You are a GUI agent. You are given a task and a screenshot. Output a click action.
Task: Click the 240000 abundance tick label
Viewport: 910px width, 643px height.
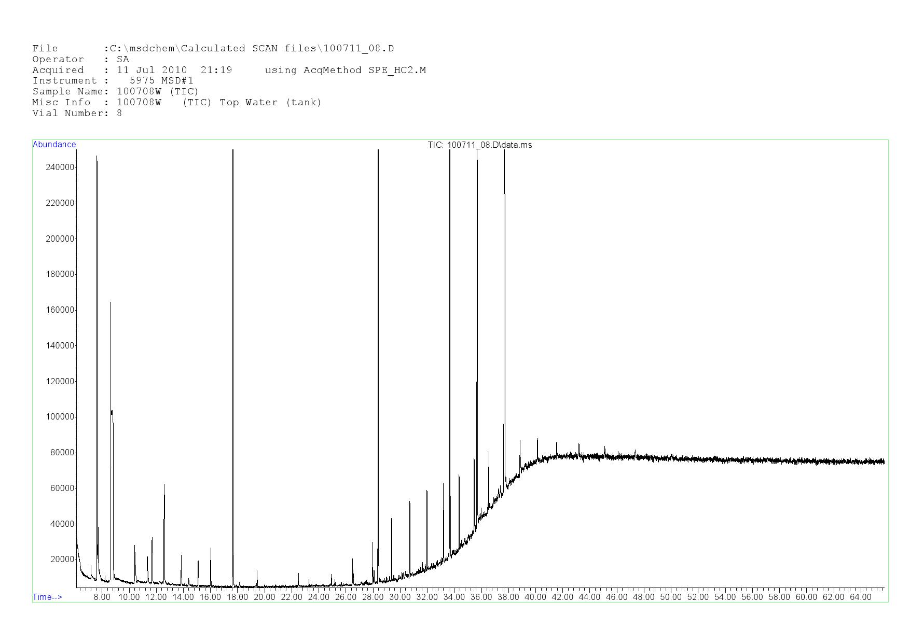point(60,167)
